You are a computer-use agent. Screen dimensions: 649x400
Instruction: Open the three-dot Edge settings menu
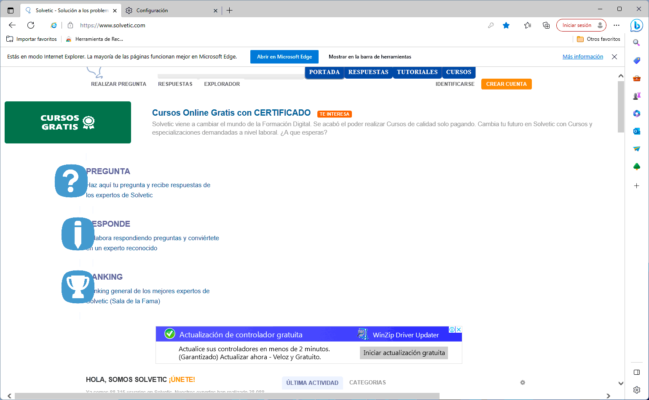[617, 25]
